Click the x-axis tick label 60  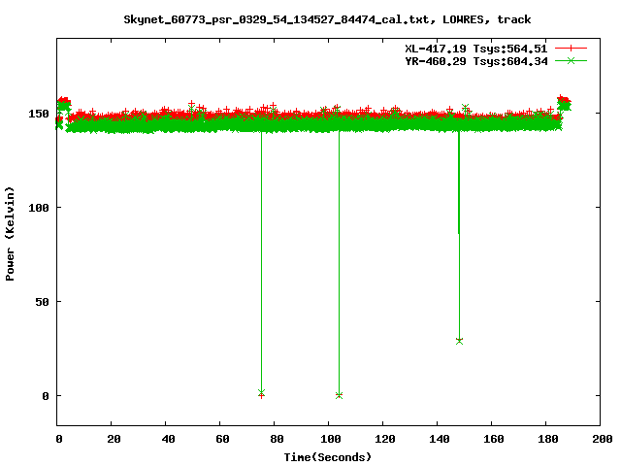(x=222, y=439)
